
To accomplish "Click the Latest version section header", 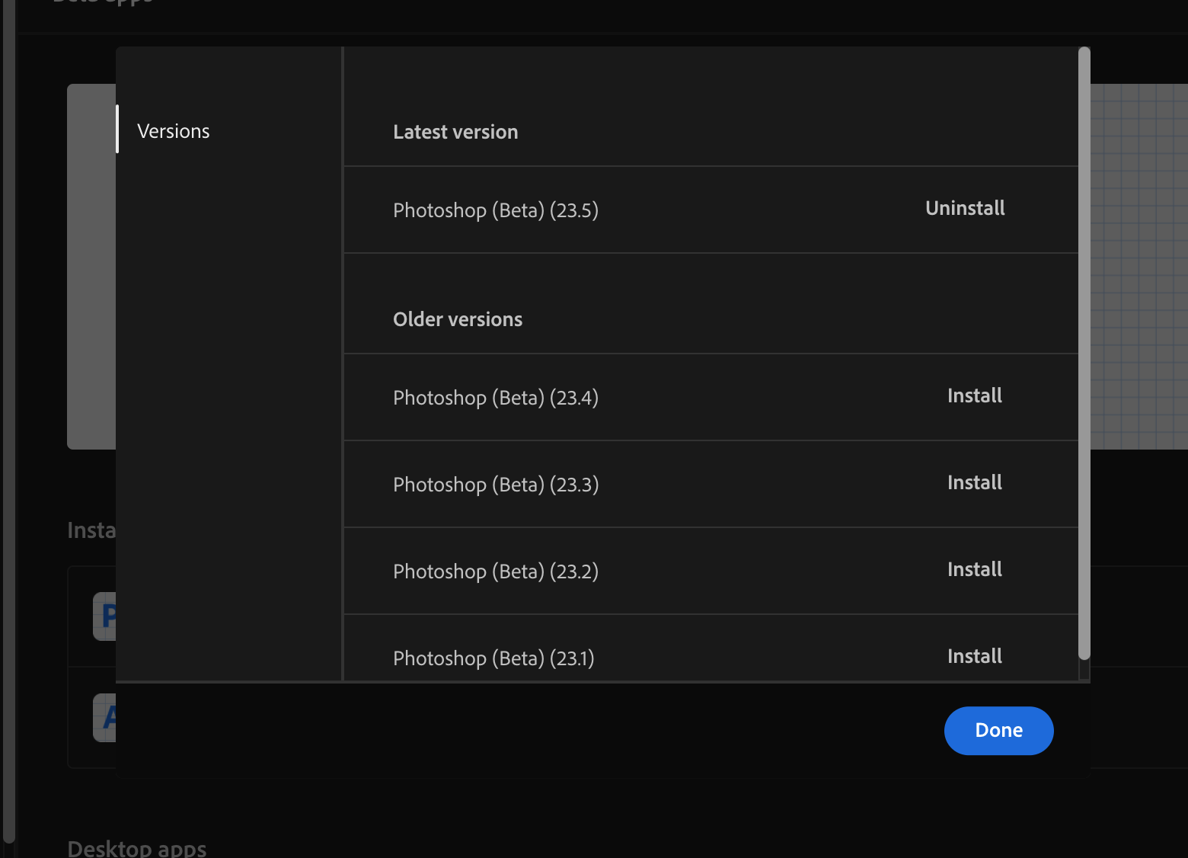I will [455, 131].
